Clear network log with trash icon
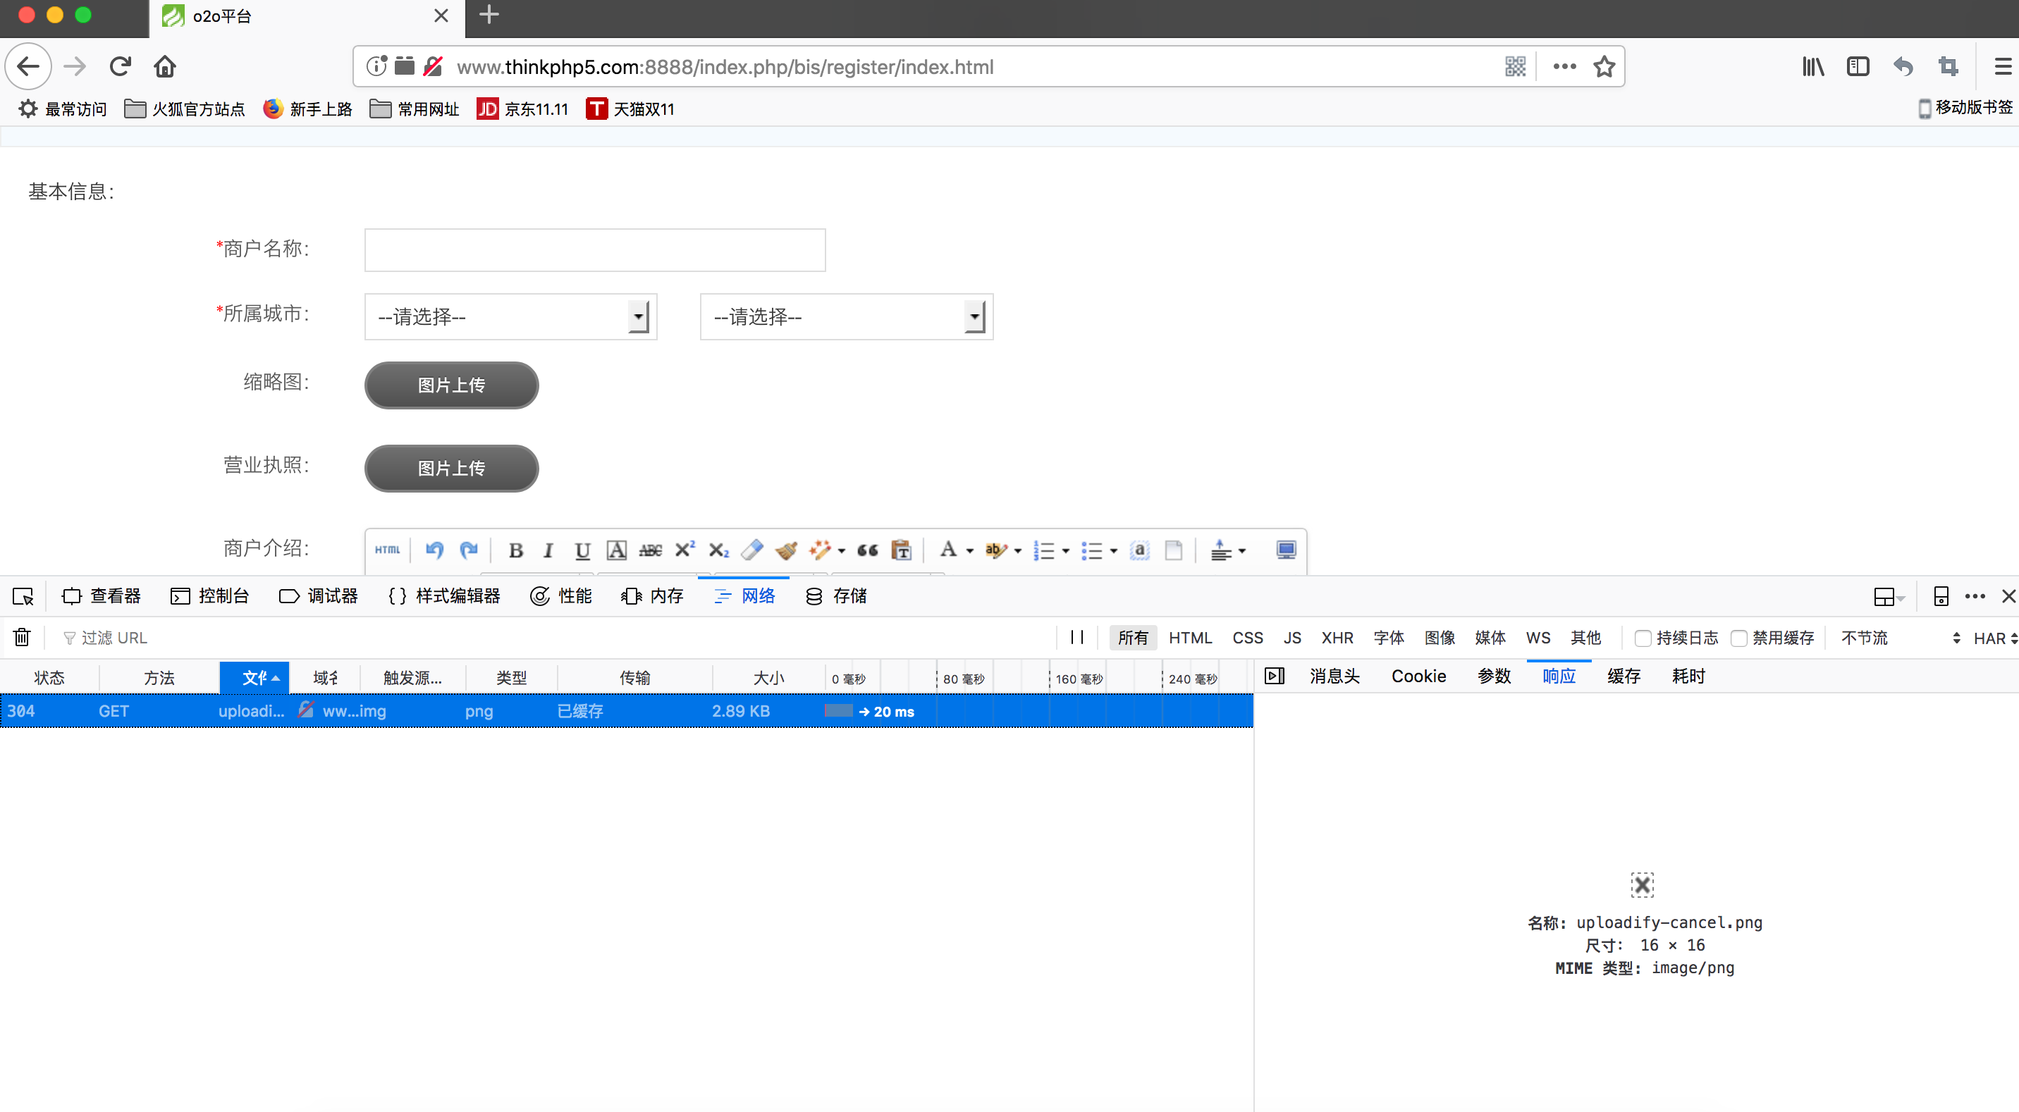This screenshot has height=1112, width=2019. click(22, 637)
